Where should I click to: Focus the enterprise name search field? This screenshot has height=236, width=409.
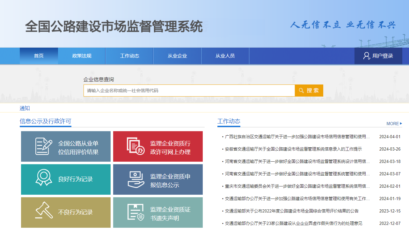[189, 91]
